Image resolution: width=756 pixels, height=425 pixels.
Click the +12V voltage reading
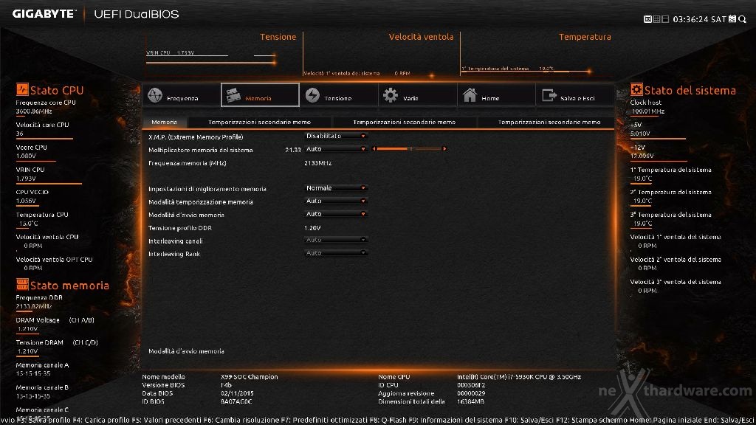click(x=643, y=156)
